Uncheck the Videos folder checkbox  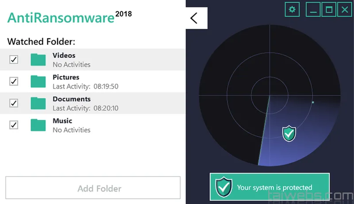pos(14,60)
